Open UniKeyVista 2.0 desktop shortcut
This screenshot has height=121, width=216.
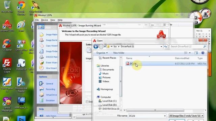click(21, 46)
